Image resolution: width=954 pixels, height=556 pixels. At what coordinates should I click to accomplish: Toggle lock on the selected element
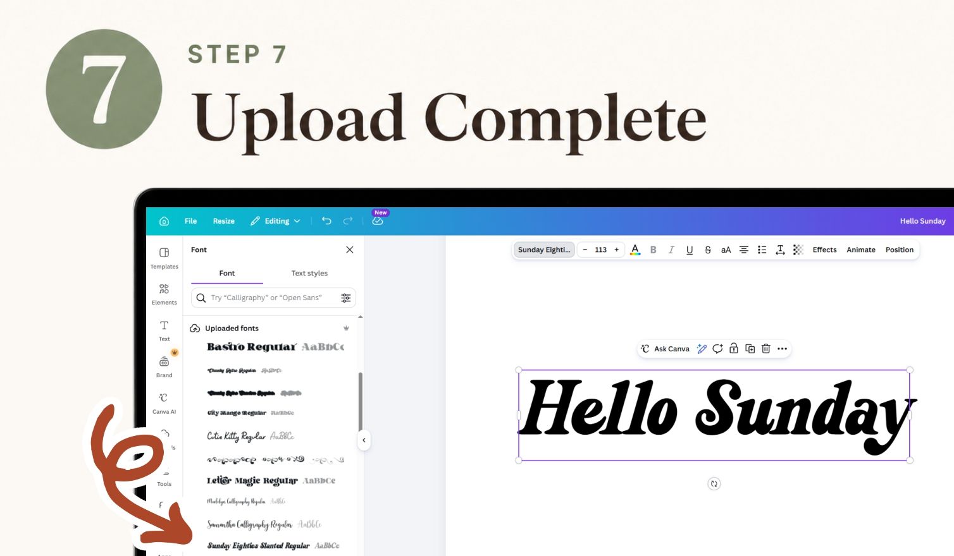coord(733,349)
